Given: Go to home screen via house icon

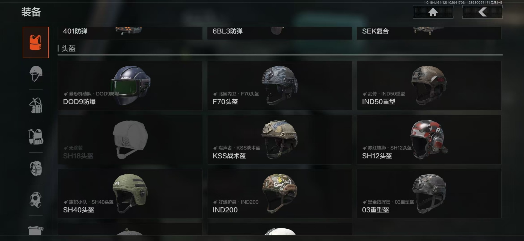Looking at the screenshot, I should 433,12.
